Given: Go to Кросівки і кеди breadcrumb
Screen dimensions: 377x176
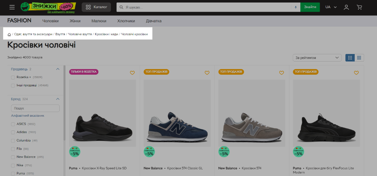Looking at the screenshot, I should coord(107,34).
